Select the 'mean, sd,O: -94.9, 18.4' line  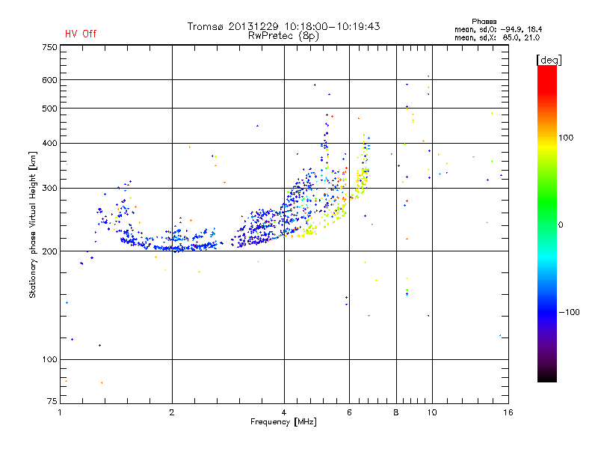click(498, 29)
